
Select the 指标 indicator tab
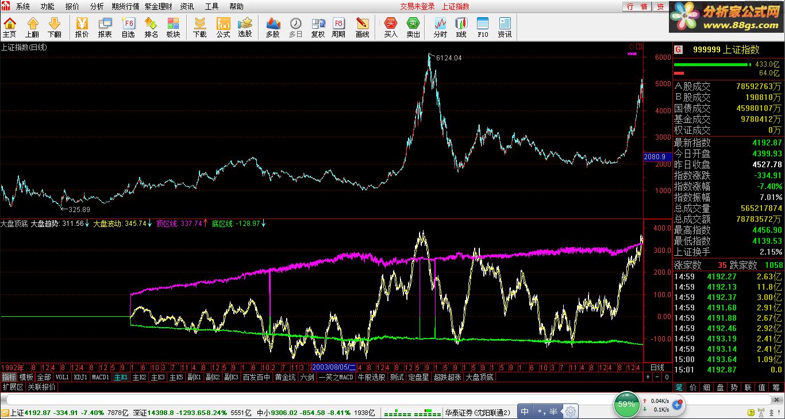click(x=9, y=377)
